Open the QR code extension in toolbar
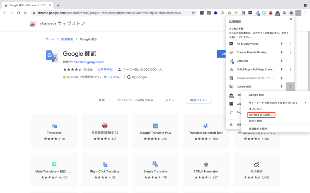Image resolution: width=310 pixels, height=193 pixels. point(209,13)
